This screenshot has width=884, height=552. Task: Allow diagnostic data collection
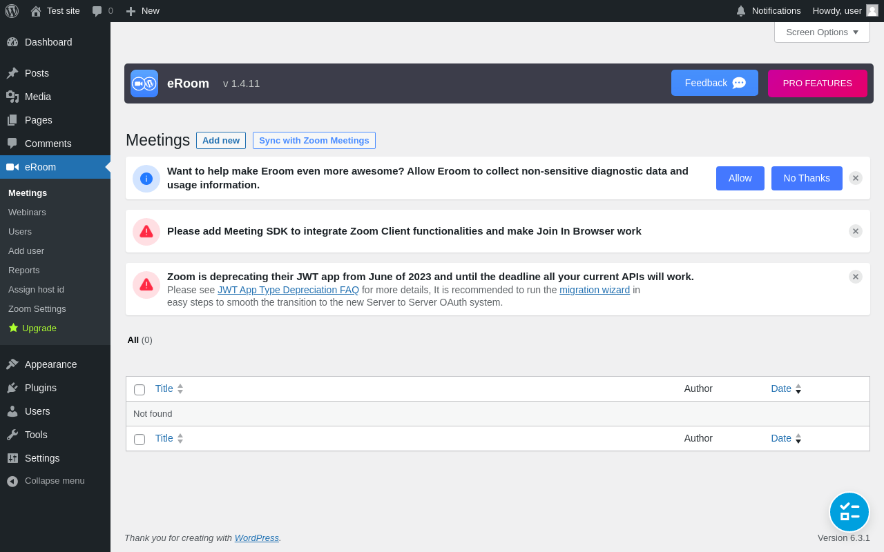point(740,178)
